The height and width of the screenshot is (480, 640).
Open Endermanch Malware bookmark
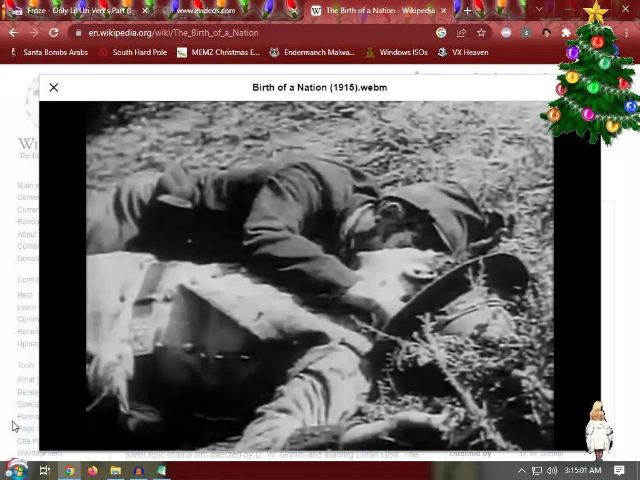[x=312, y=52]
